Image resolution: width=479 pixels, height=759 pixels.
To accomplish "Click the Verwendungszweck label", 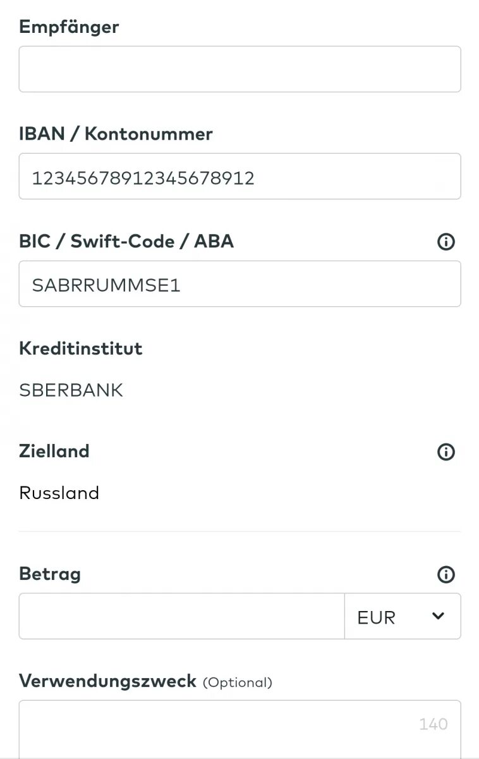I will pos(107,681).
